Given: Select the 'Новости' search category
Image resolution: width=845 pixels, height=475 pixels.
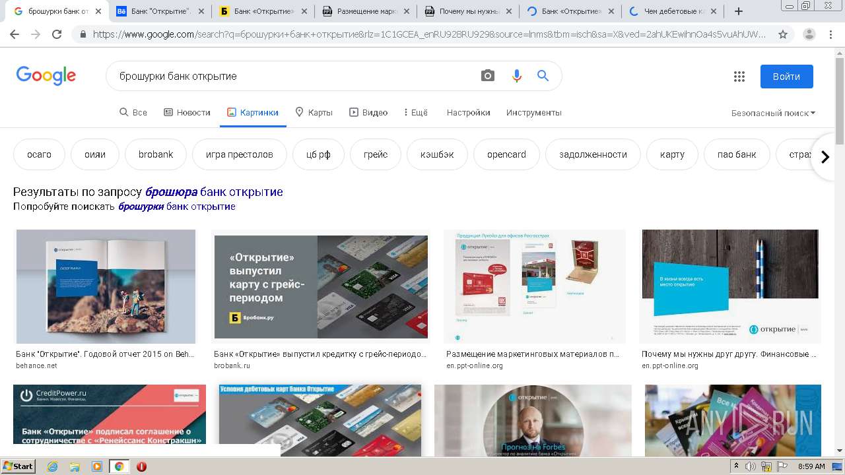Looking at the screenshot, I should pyautogui.click(x=187, y=113).
